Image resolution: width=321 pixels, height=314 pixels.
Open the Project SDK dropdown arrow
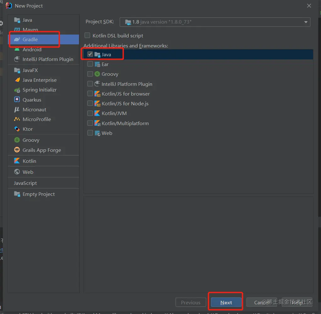[306, 22]
